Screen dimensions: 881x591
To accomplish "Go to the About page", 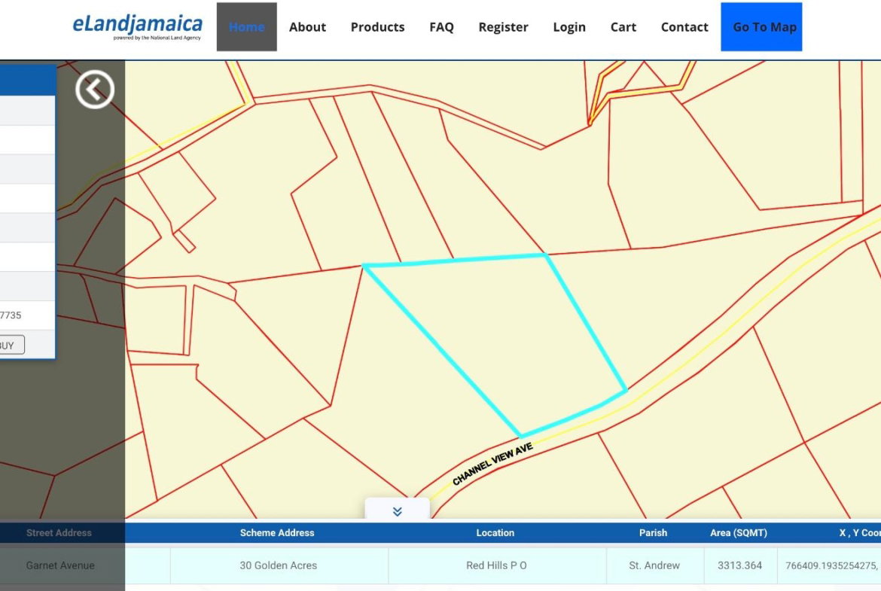I will point(307,27).
